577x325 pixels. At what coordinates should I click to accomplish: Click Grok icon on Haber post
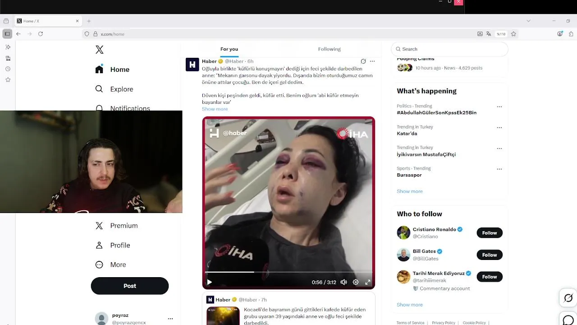363,61
